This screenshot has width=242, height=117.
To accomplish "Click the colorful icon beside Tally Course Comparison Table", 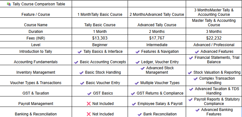I will [9, 4].
